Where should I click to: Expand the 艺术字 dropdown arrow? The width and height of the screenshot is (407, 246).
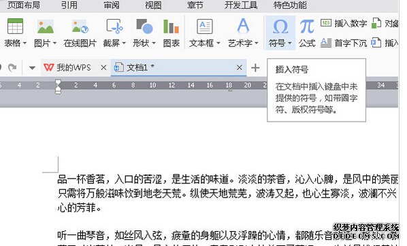[x=257, y=43]
